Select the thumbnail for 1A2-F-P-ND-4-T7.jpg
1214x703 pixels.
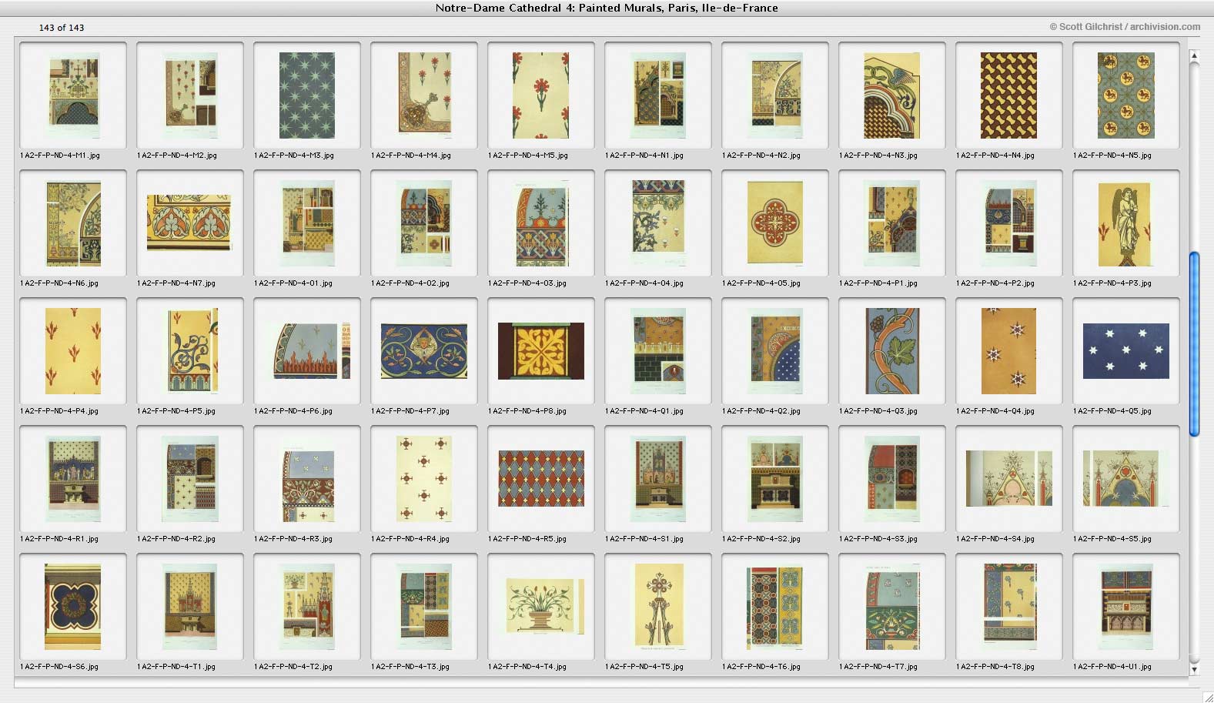892,607
